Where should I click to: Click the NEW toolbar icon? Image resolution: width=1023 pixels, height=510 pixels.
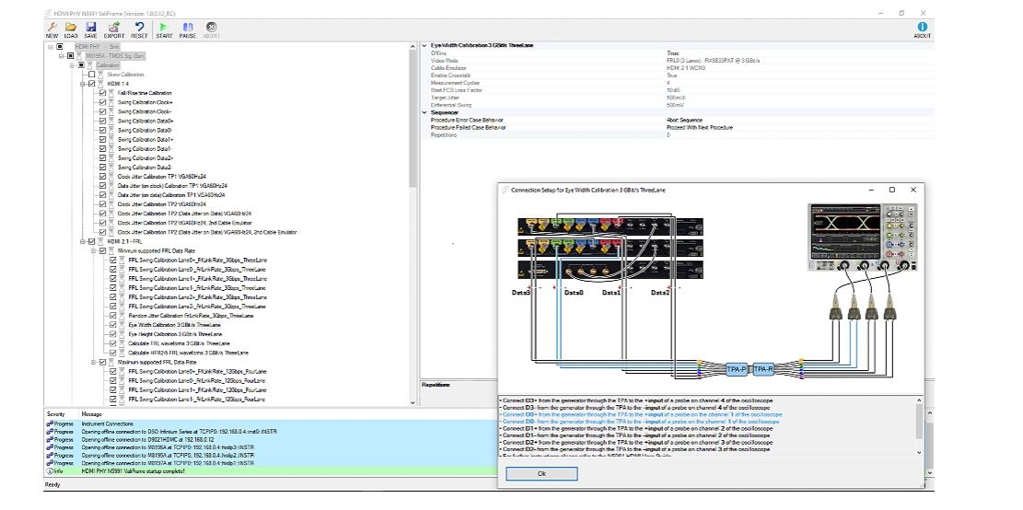click(52, 27)
